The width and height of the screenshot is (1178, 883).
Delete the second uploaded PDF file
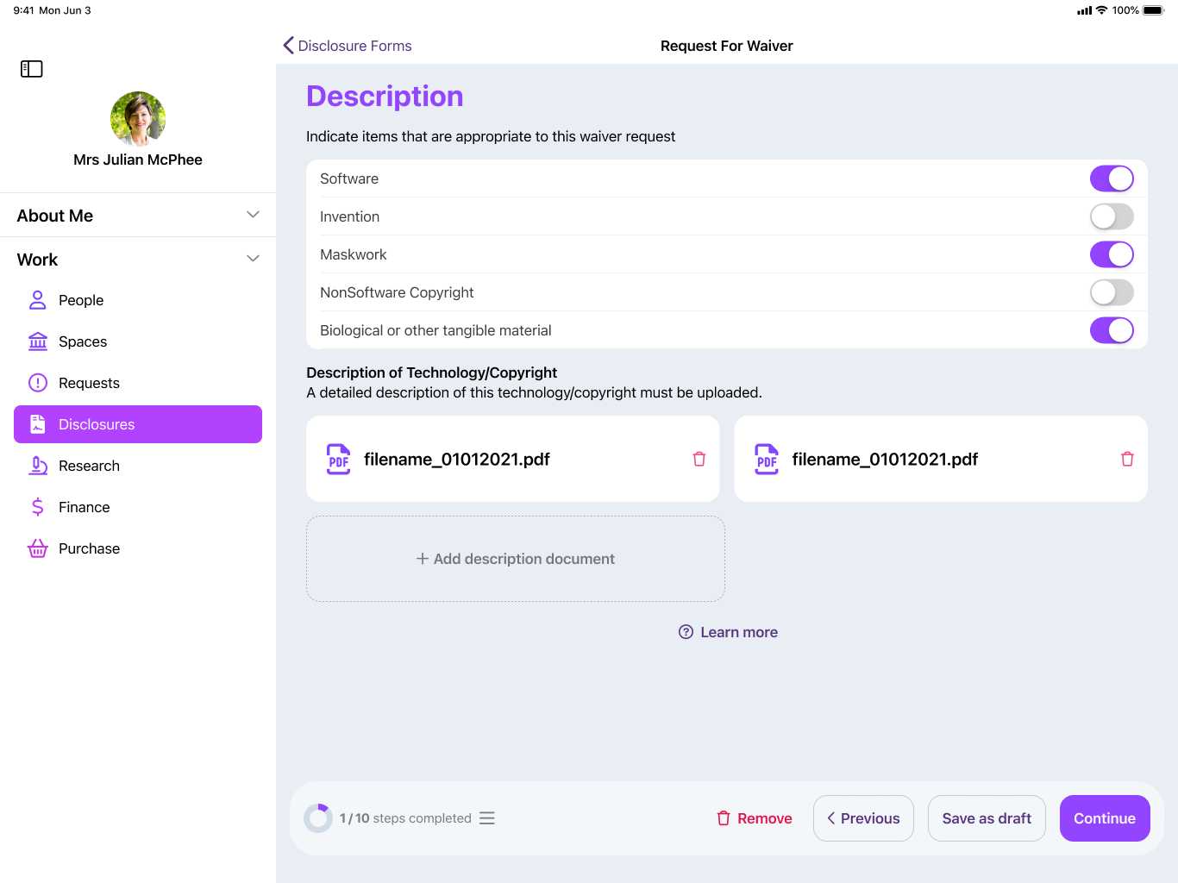click(x=1126, y=459)
